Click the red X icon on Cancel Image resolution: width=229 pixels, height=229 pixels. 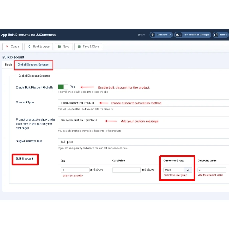(7, 47)
